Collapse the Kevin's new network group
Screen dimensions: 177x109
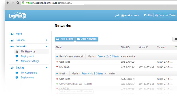click(x=57, y=56)
